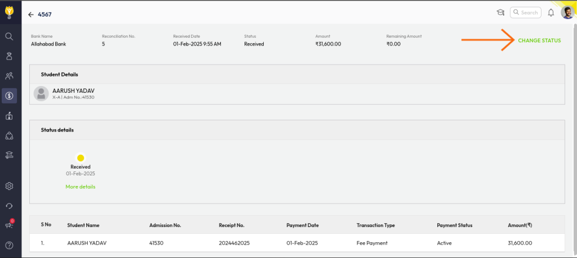Click Aarush Yadav's student avatar
577x258 pixels.
pyautogui.click(x=41, y=93)
